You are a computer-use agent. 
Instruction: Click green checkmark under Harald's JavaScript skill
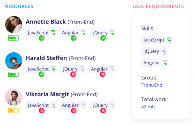[x=41, y=74]
